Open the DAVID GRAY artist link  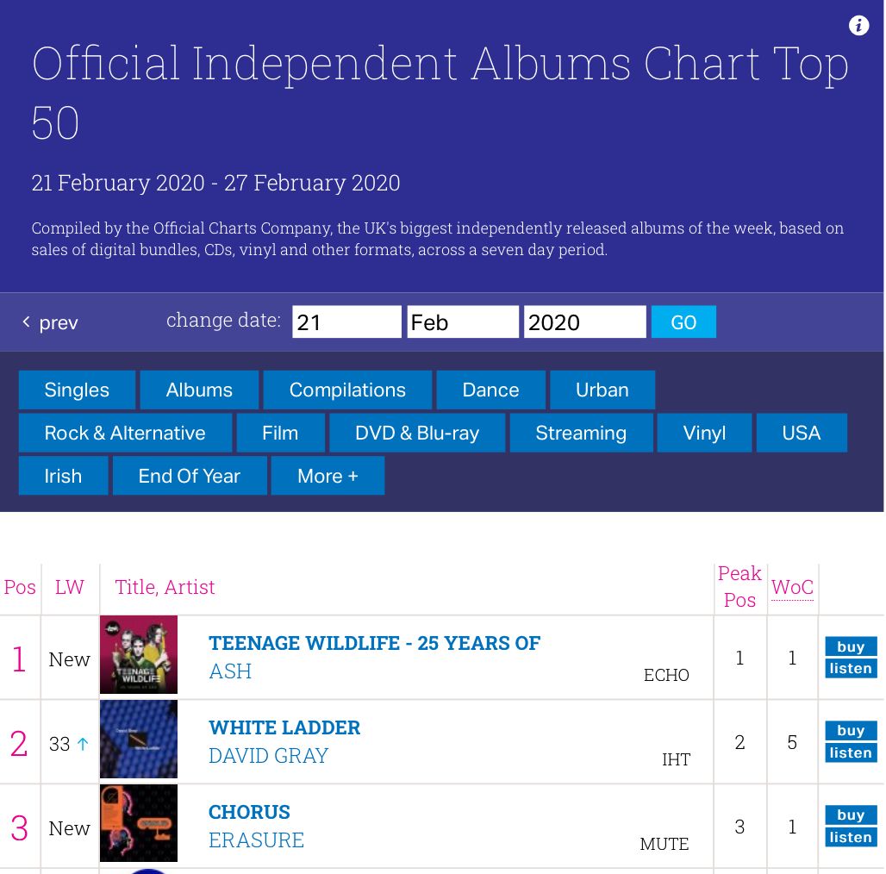[x=268, y=756]
